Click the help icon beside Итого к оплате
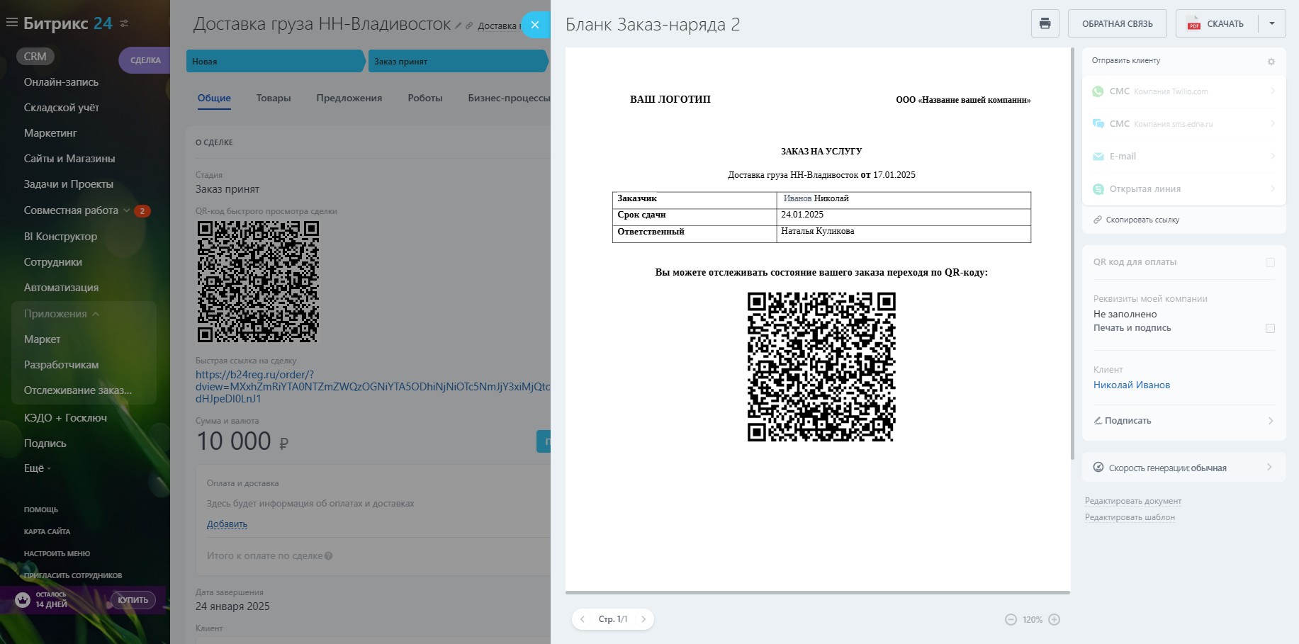The height and width of the screenshot is (644, 1299). 329,556
